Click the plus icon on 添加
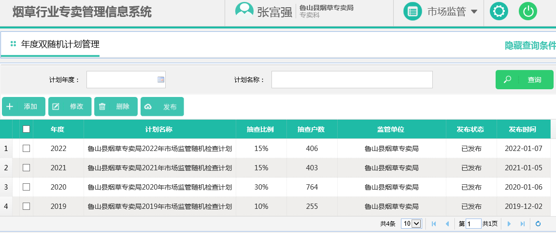This screenshot has width=556, height=233. point(10,107)
